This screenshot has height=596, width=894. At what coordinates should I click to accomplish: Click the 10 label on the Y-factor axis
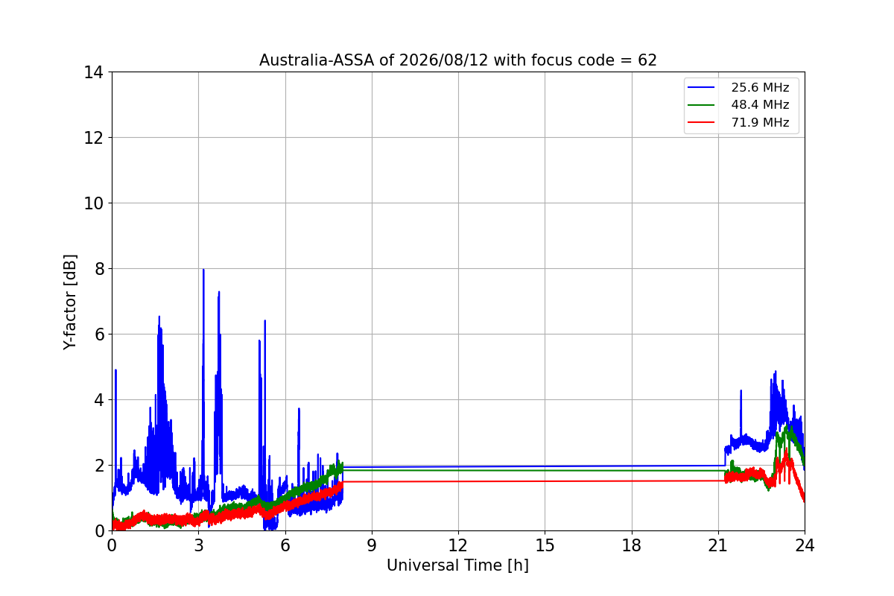(x=94, y=203)
